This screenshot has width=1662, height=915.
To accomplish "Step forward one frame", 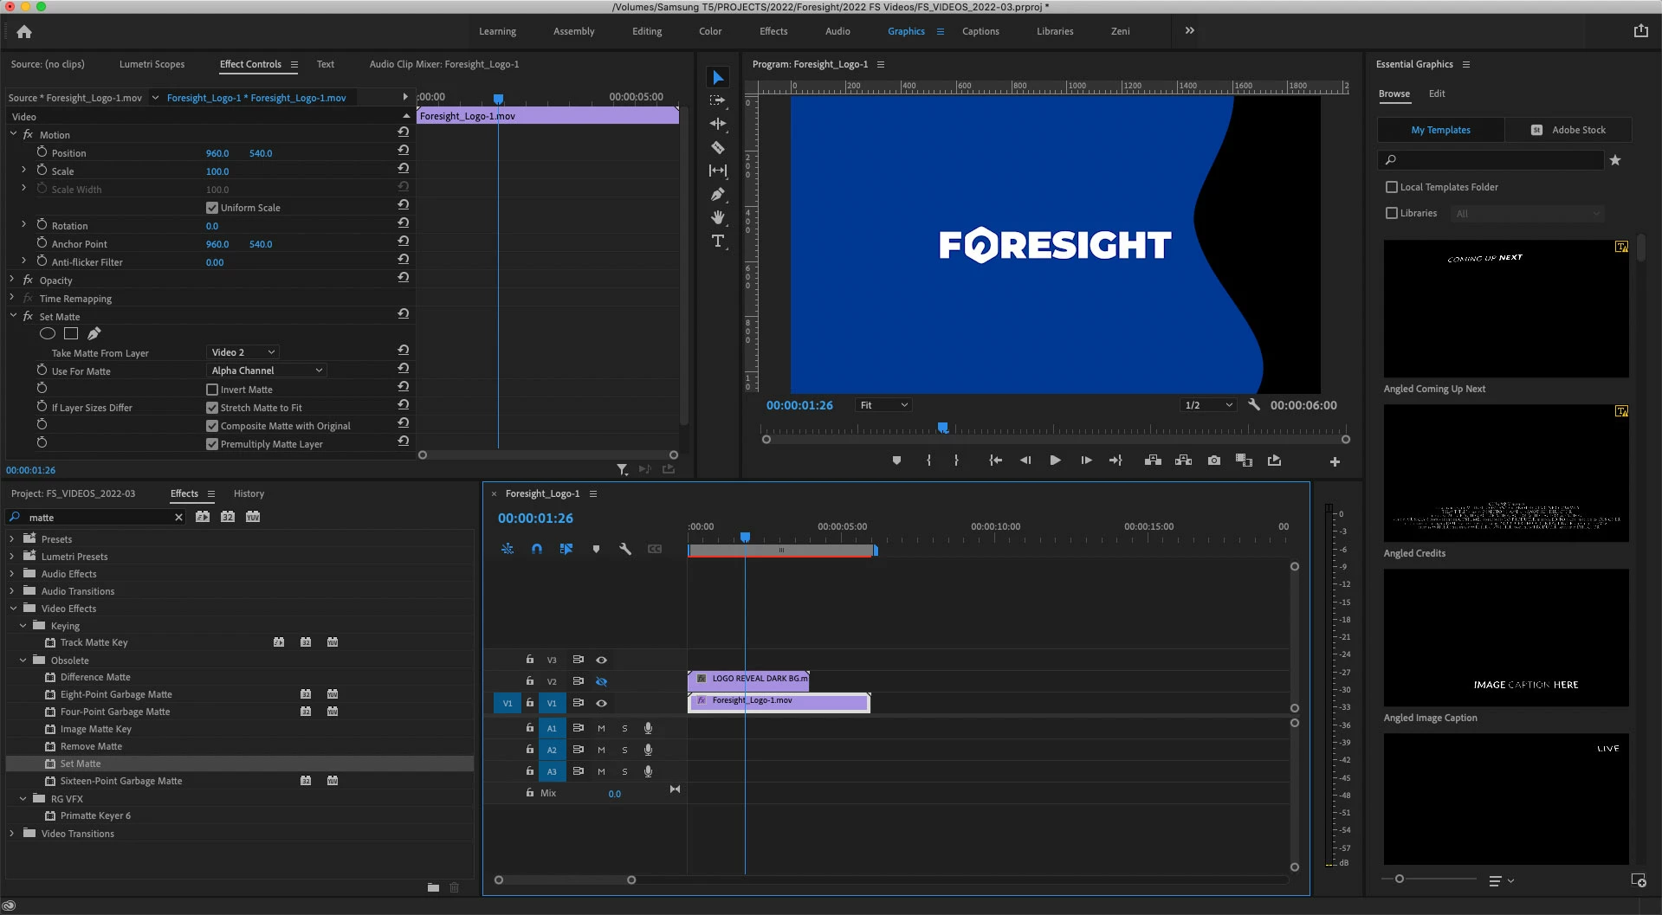I will (x=1086, y=461).
